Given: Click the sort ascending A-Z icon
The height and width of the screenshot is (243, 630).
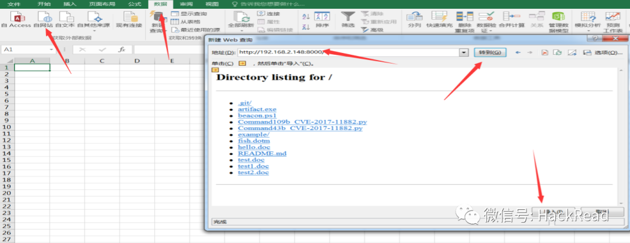Looking at the screenshot, I should (x=306, y=16).
